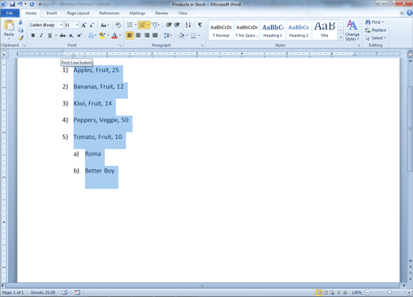Apply the Heading 2 style
413x297 pixels.
pos(299,31)
